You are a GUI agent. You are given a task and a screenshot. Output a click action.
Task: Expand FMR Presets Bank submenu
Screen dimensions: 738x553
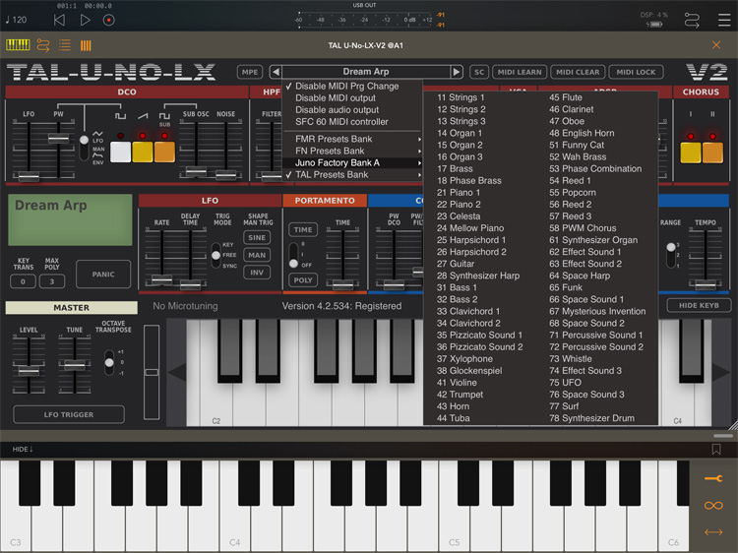tap(352, 139)
